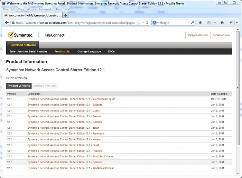The image size is (242, 178).
Task: Open the Polish edition link
Action: point(63,145)
